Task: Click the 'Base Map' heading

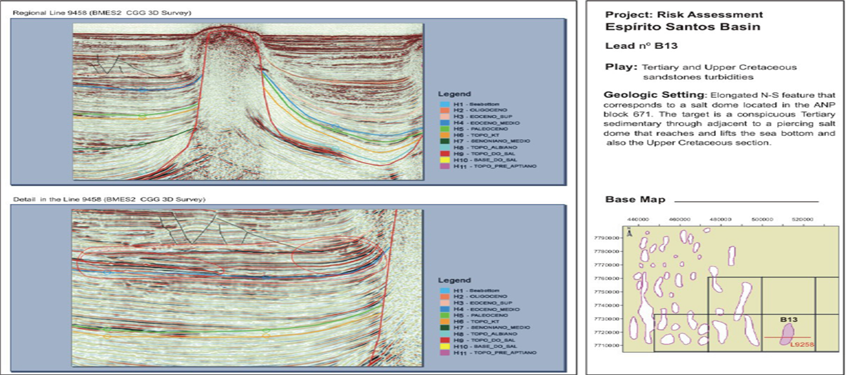Action: click(x=634, y=199)
